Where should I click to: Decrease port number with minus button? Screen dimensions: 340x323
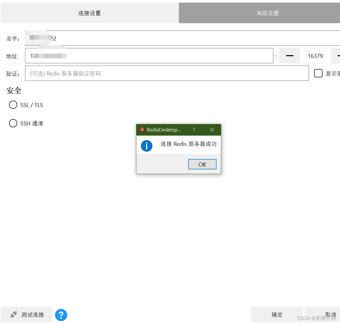[289, 56]
